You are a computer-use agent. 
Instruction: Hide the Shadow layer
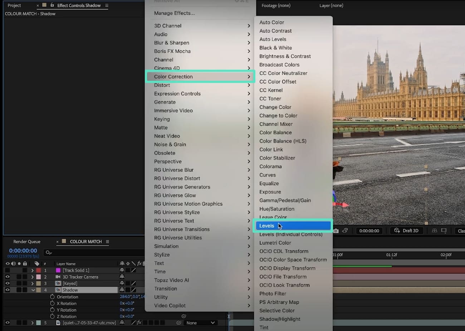(7, 290)
